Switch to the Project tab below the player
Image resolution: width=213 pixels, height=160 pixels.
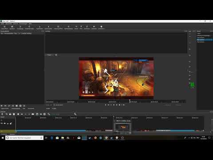[x=54, y=108]
